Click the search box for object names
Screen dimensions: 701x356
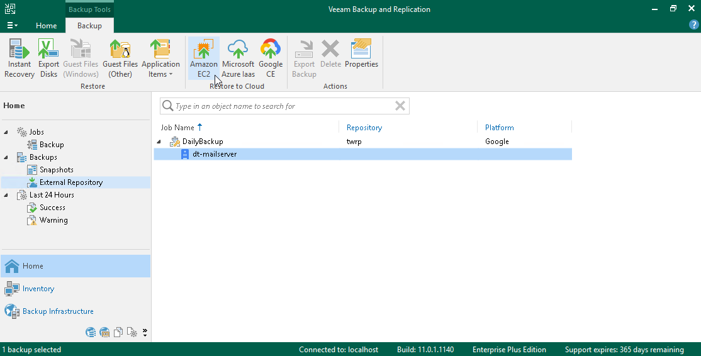[284, 106]
